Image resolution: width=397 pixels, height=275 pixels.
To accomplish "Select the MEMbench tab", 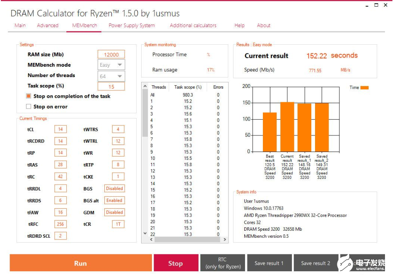I will click(84, 25).
